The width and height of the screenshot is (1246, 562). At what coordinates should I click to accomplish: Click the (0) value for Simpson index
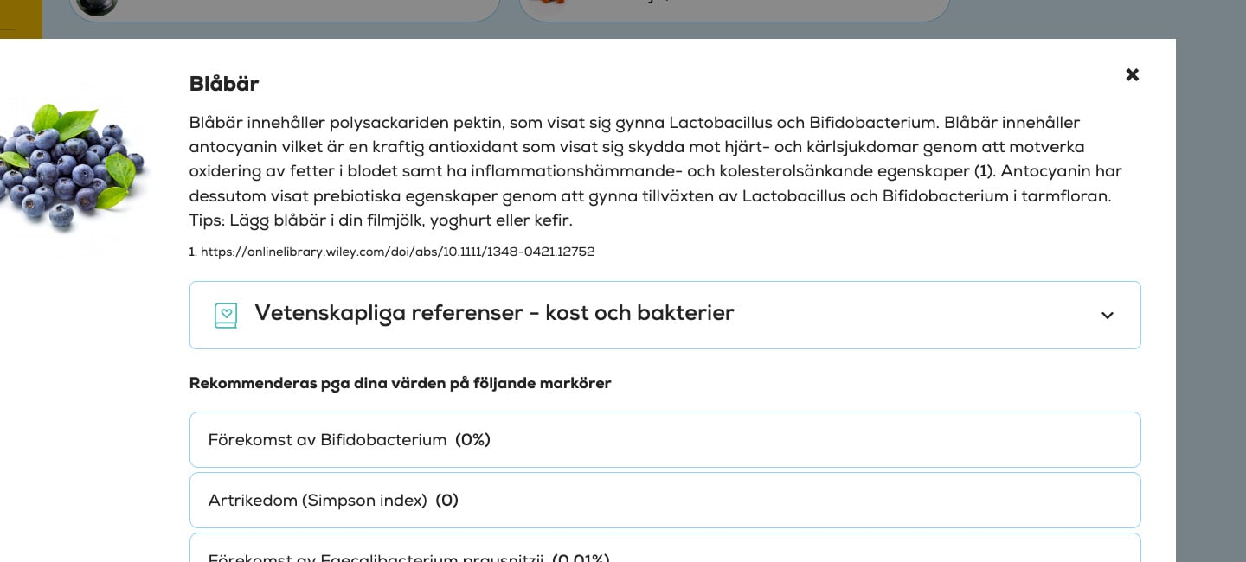(x=446, y=501)
